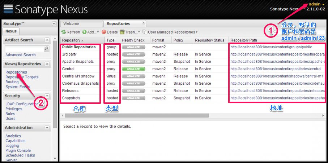Click ANALYZE for Central M1 shadow
Viewport: 328px width, 163px height.
133,76
